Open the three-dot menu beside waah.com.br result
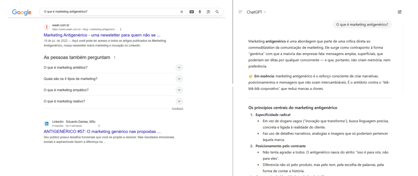Image resolution: width=418 pixels, height=176 pixels. point(120,29)
